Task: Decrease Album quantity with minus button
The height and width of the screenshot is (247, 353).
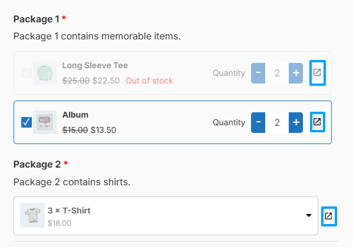Action: point(258,122)
